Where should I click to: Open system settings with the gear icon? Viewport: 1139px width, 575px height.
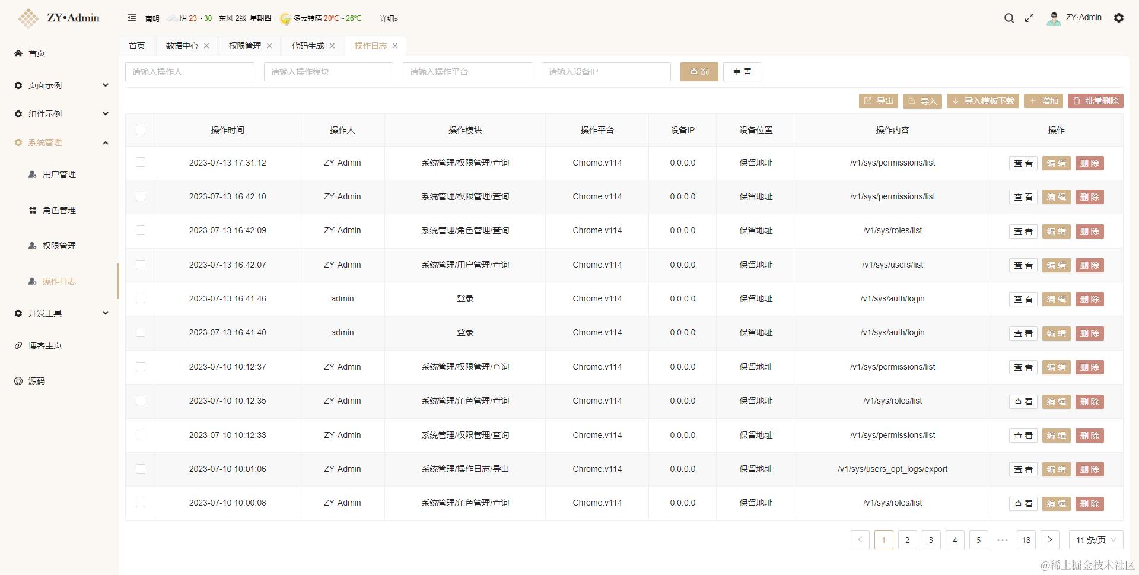[1119, 18]
